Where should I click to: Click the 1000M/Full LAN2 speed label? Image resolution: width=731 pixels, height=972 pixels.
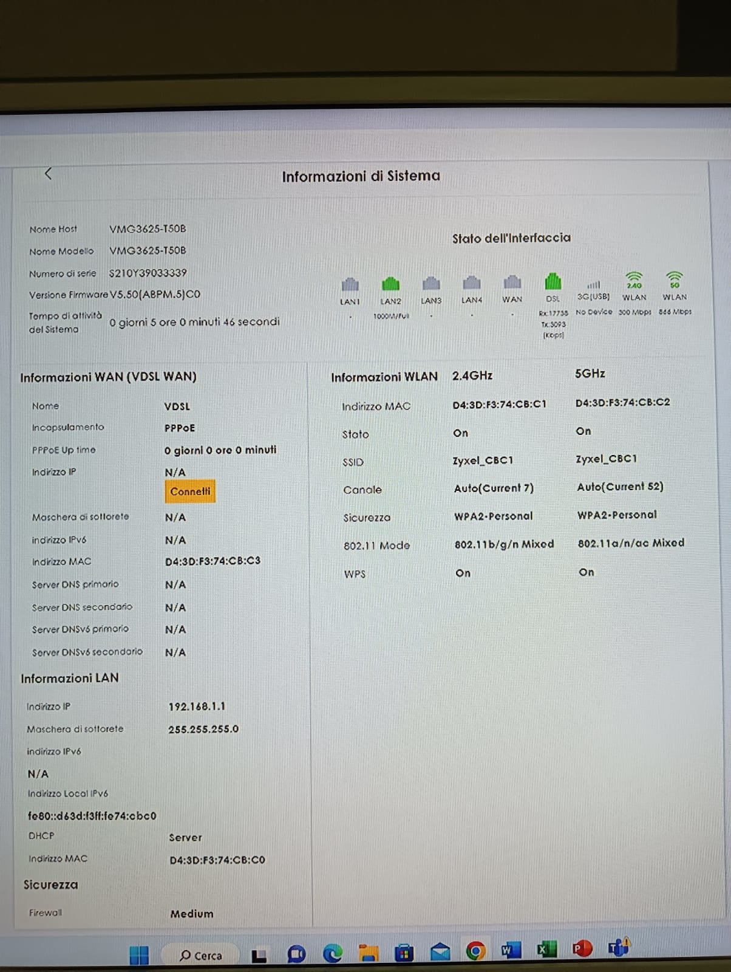coord(391,316)
